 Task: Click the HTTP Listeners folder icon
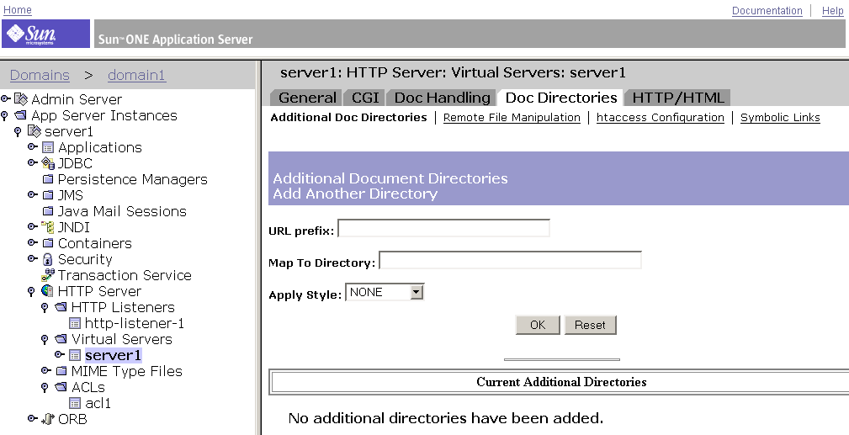coord(61,307)
